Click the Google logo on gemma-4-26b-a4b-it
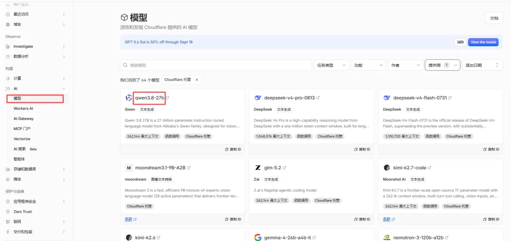The width and height of the screenshot is (511, 241). click(258, 237)
